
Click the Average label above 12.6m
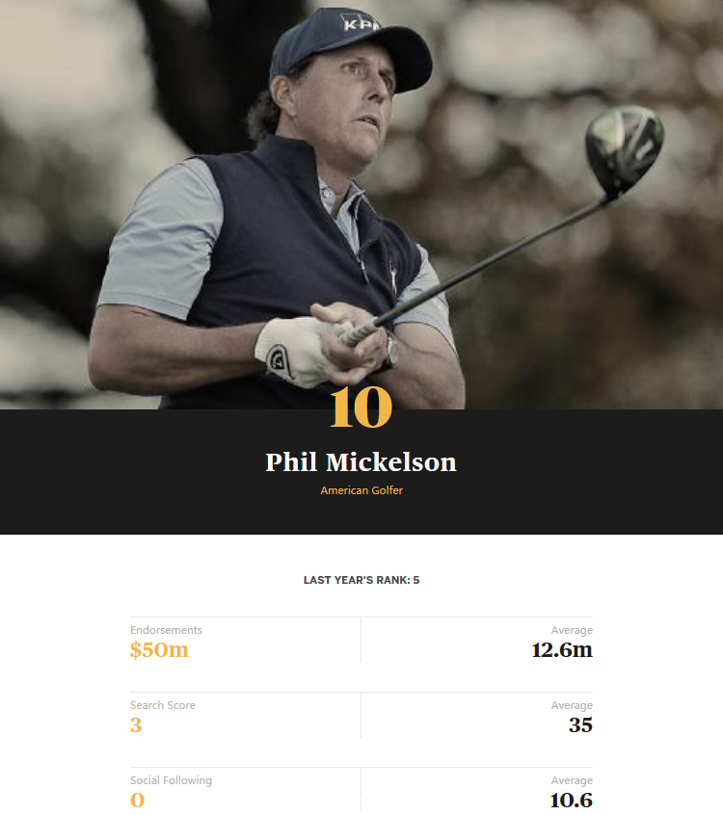(572, 630)
